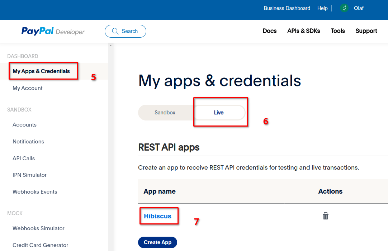This screenshot has height=251, width=388.
Task: Click the green user avatar icon
Action: [344, 8]
